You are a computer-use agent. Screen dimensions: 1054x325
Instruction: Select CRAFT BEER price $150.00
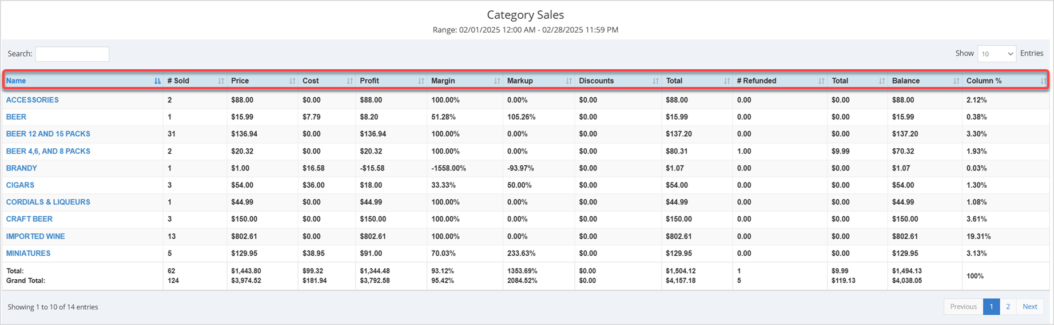click(x=244, y=219)
